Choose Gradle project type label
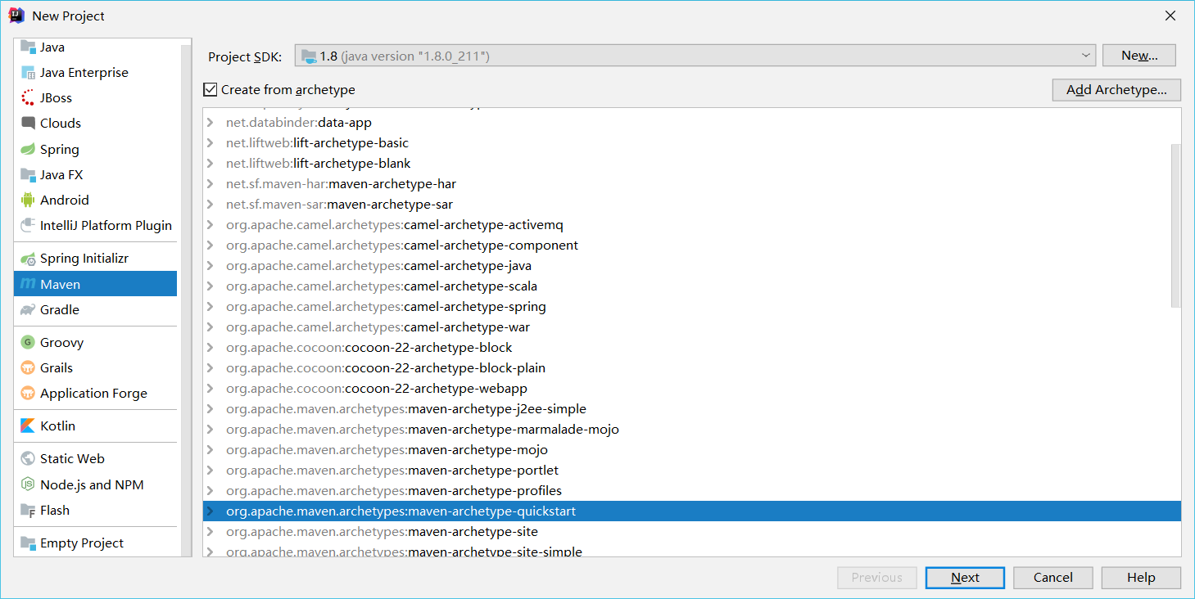Screen dimensions: 1195x599 pyautogui.click(x=60, y=309)
